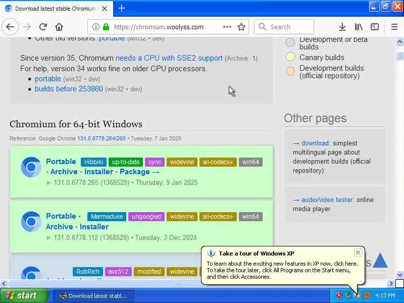The height and width of the screenshot is (303, 404).
Task: Click vertical scrollbar down arrow
Action: [x=399, y=275]
